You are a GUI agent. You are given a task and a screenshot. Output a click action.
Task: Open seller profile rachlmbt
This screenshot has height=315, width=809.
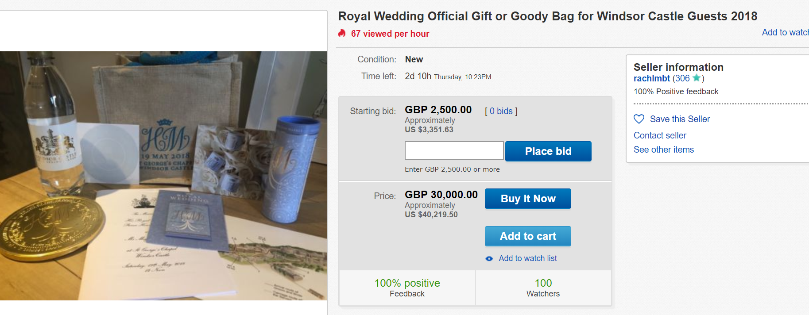[652, 78]
